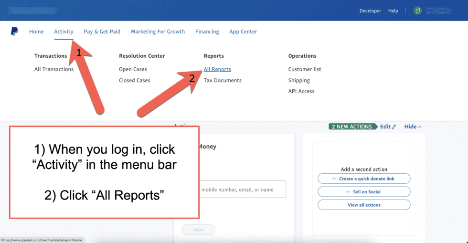Image resolution: width=468 pixels, height=243 pixels.
Task: Open the All Reports link
Action: (x=217, y=69)
